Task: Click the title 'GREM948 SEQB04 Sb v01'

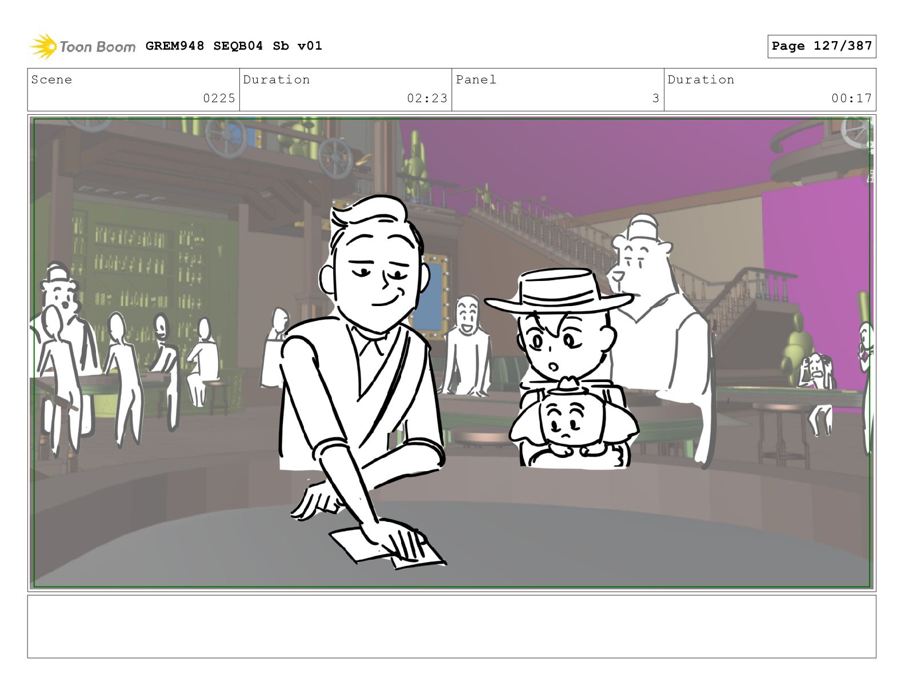Action: [234, 46]
